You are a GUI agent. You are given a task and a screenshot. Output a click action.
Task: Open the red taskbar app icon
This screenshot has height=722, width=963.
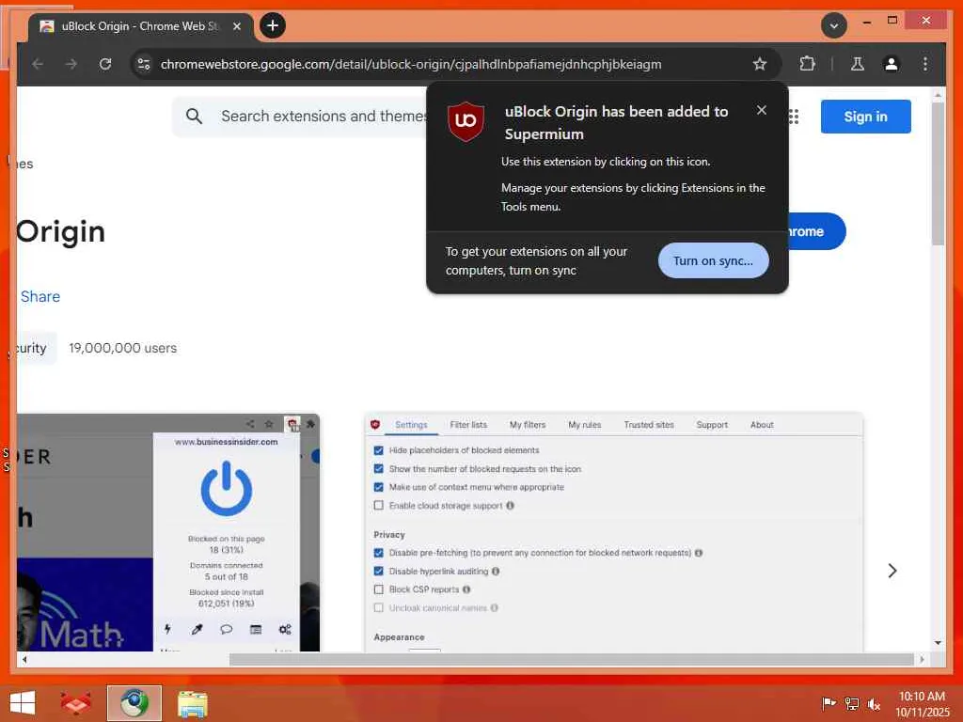tap(75, 703)
